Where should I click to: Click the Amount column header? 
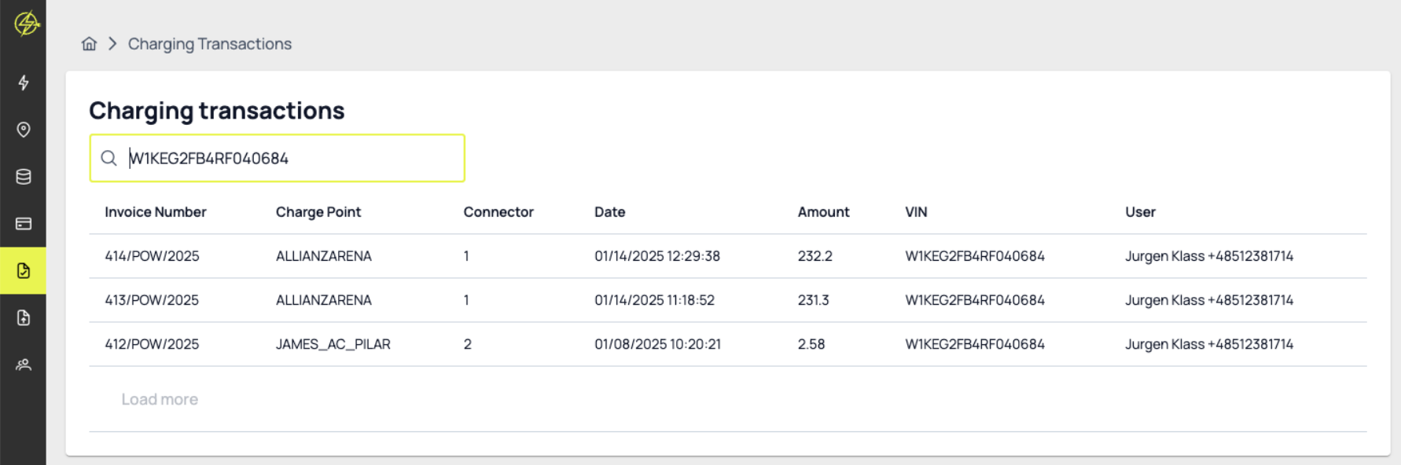pos(823,212)
